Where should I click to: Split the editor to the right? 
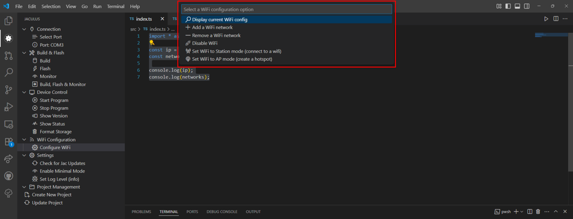tap(556, 19)
